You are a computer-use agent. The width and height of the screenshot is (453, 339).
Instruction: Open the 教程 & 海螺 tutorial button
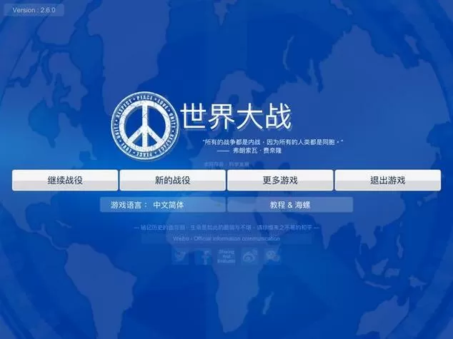click(290, 205)
